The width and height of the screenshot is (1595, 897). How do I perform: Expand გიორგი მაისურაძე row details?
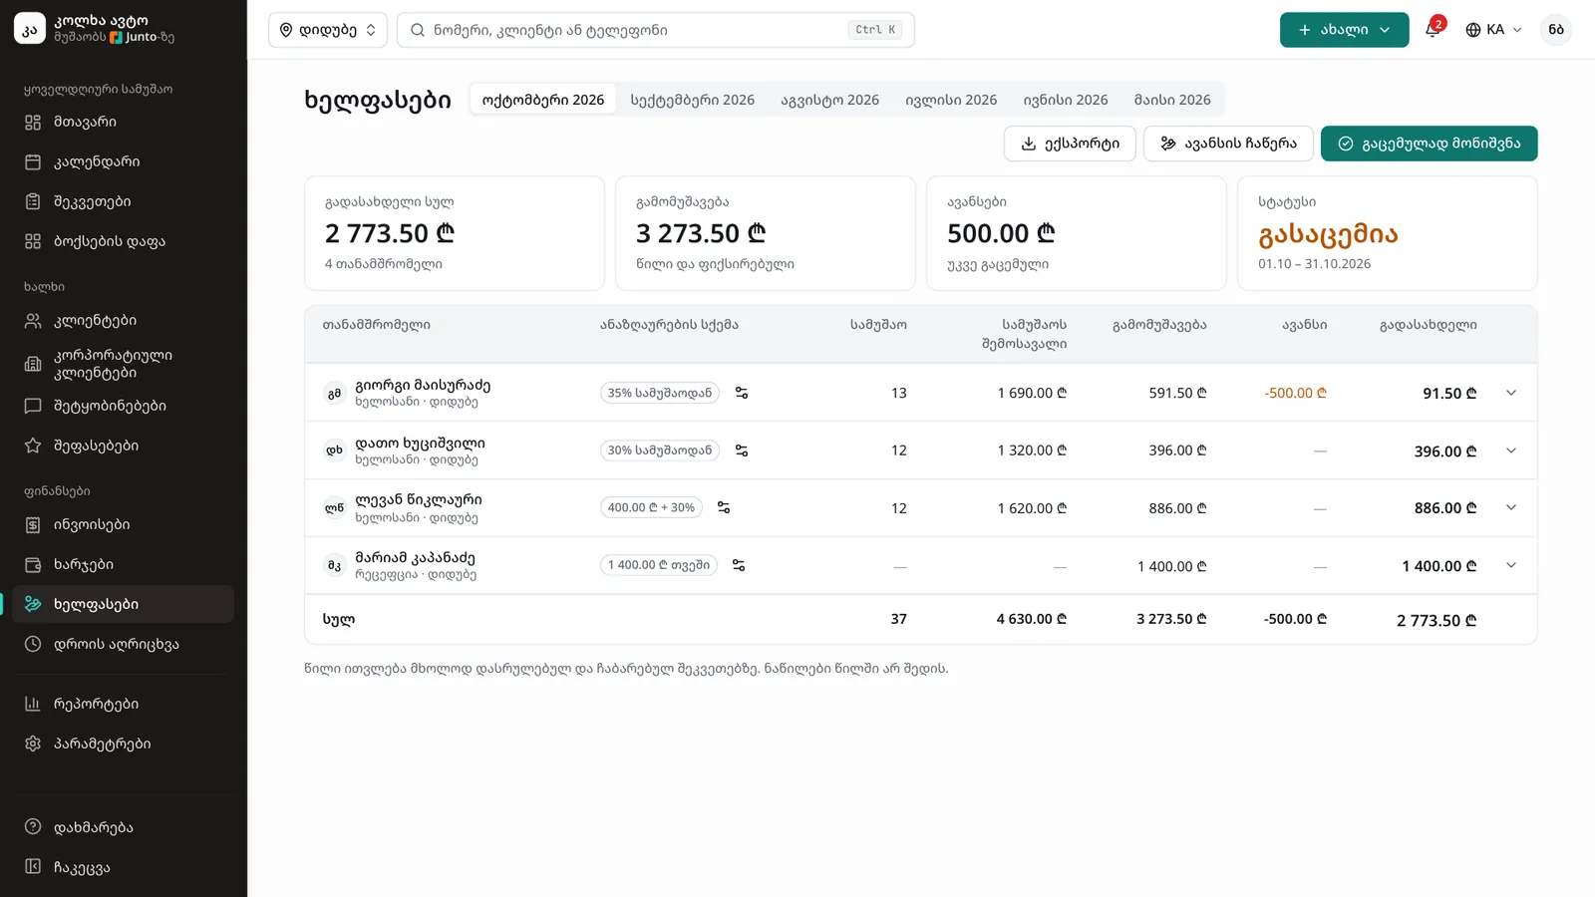coord(1511,393)
